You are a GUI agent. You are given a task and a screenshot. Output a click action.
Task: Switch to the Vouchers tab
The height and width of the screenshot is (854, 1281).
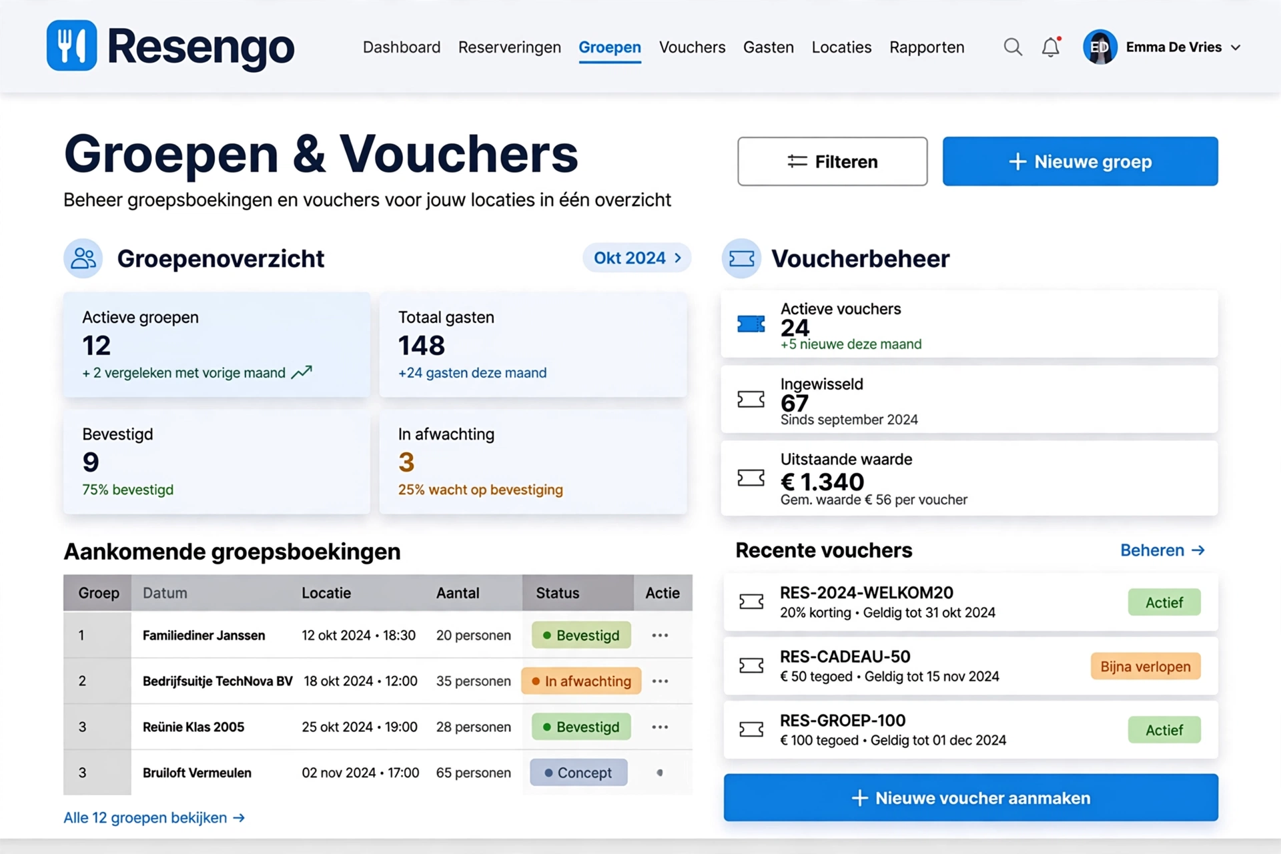pyautogui.click(x=692, y=47)
